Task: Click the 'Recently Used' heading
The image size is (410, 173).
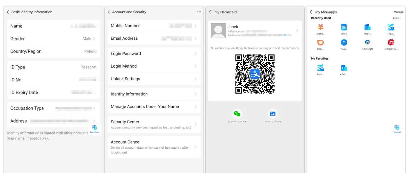Action: click(321, 18)
